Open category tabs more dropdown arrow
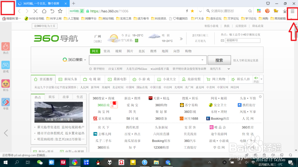The width and height of the screenshot is (298, 167). click(261, 79)
